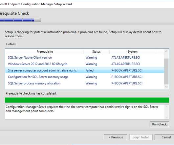This screenshot has width=174, height=145.
Task: Click Warning status for SQL Server Native Client
Action: click(x=91, y=58)
